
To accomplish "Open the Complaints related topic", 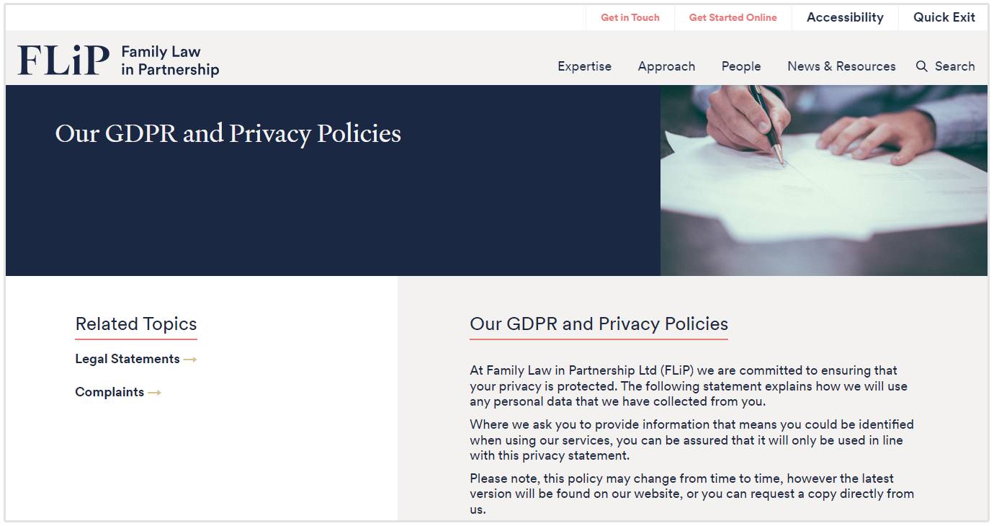I will click(x=109, y=393).
